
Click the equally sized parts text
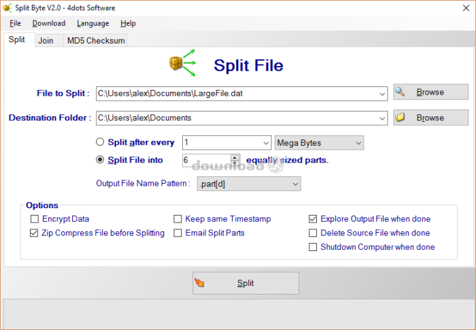click(287, 160)
